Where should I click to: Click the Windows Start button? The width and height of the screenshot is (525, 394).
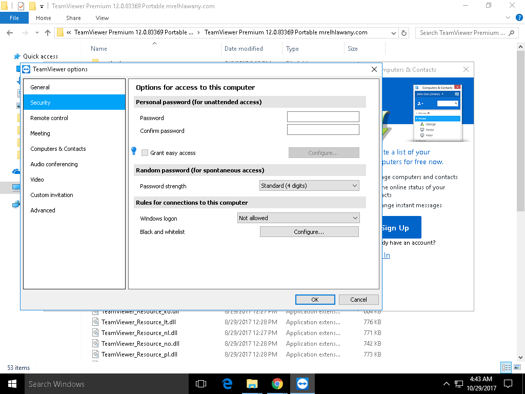(x=12, y=384)
